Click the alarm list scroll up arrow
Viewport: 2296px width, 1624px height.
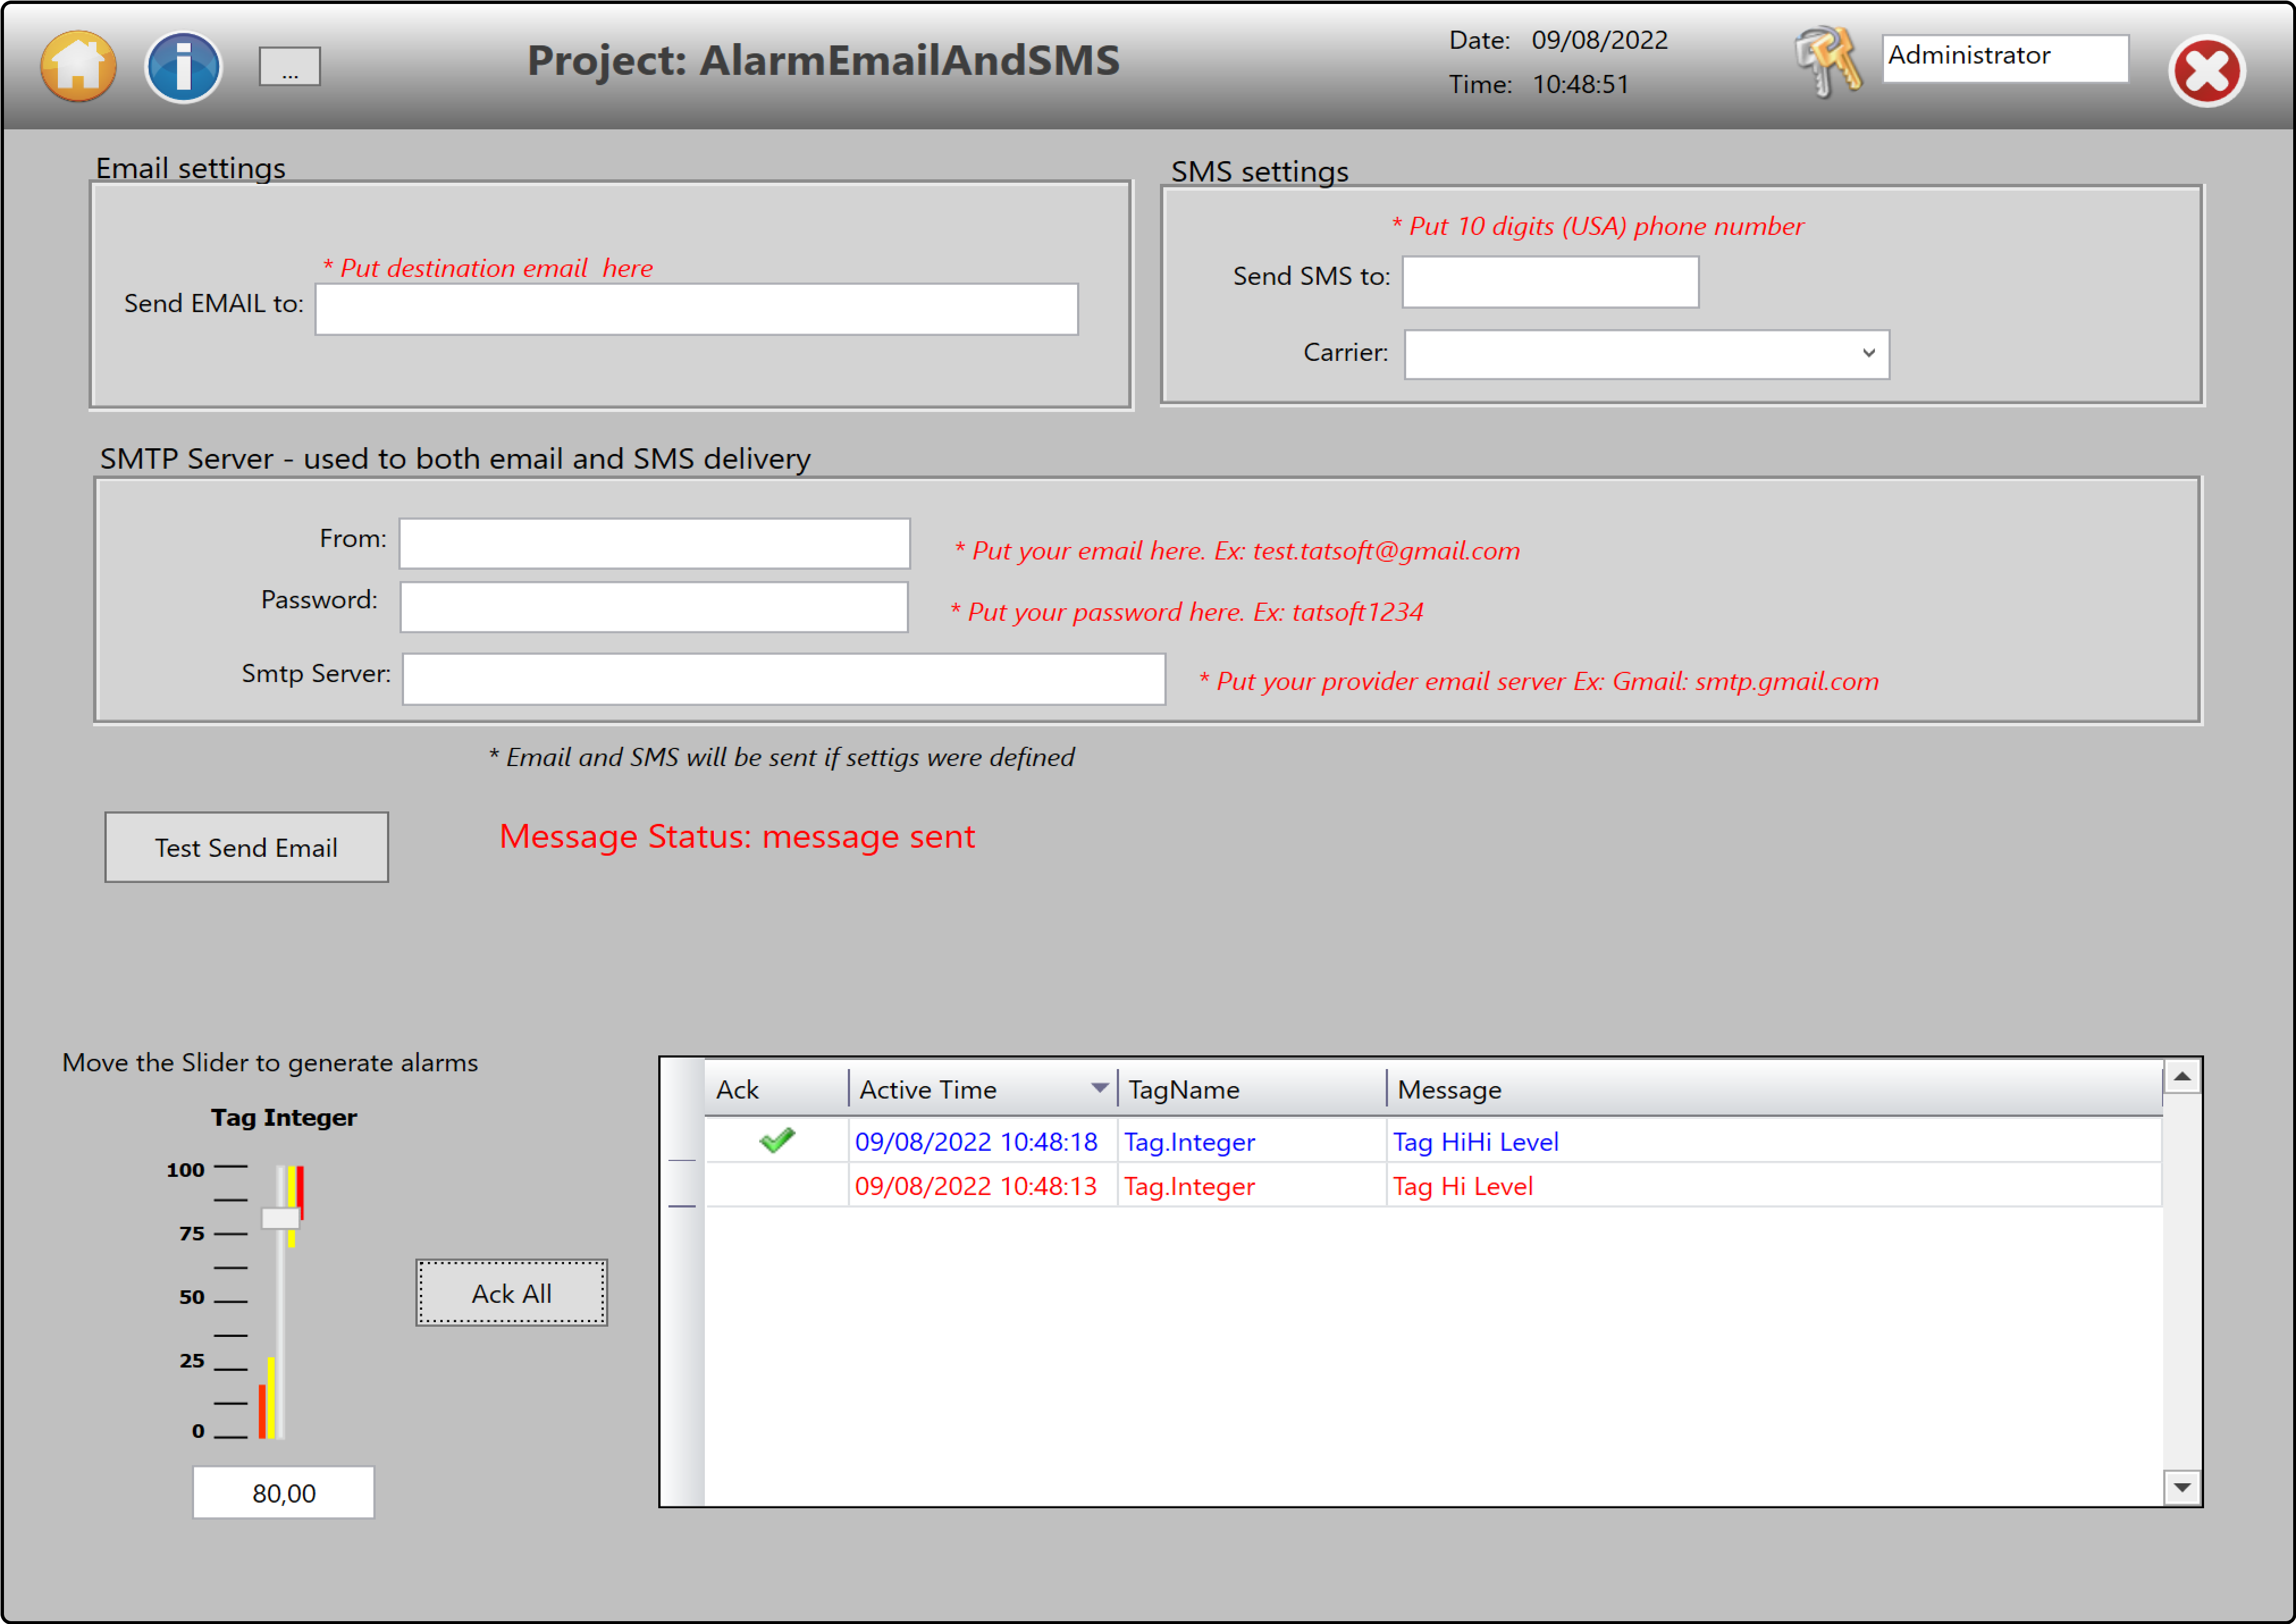coord(2182,1076)
